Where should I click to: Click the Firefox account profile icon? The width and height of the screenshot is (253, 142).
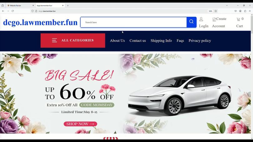pyautogui.click(x=240, y=11)
